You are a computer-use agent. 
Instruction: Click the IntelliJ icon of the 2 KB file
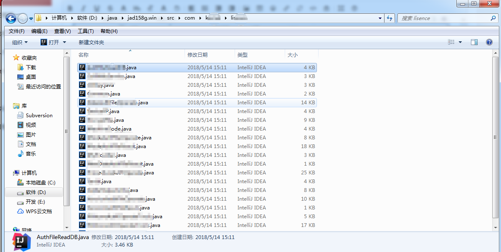(82, 93)
